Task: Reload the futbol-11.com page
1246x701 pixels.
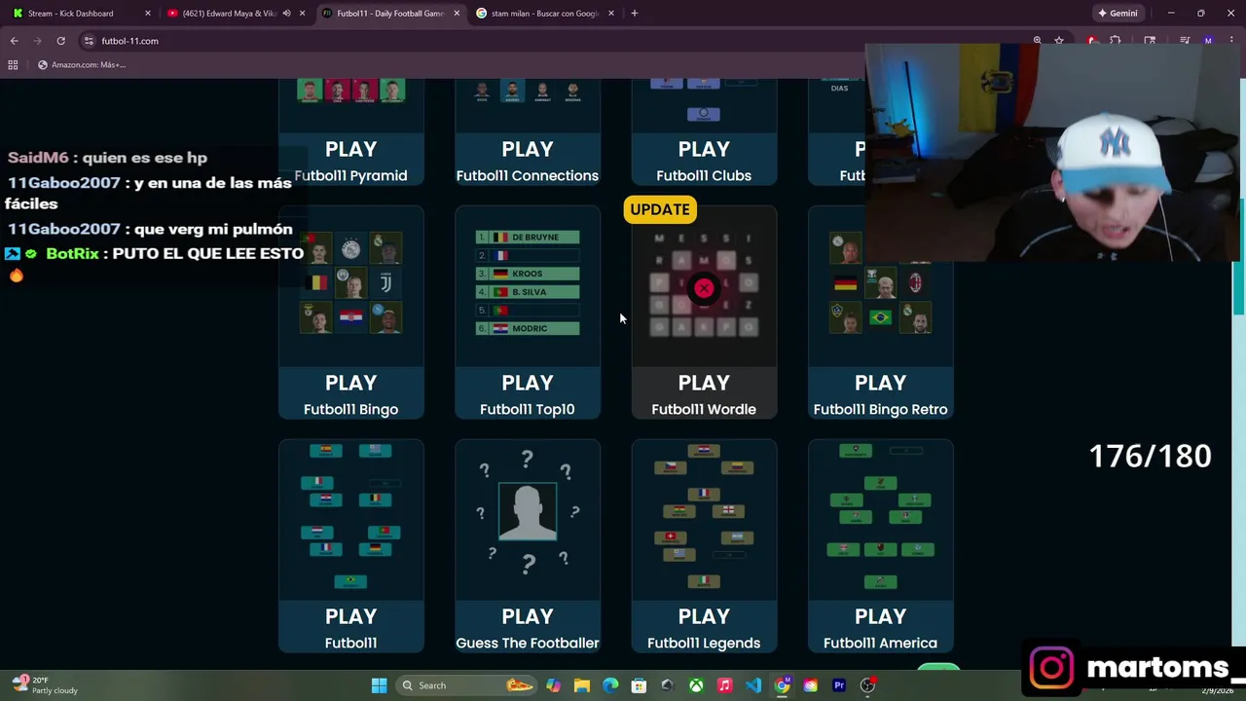Action: [60, 41]
